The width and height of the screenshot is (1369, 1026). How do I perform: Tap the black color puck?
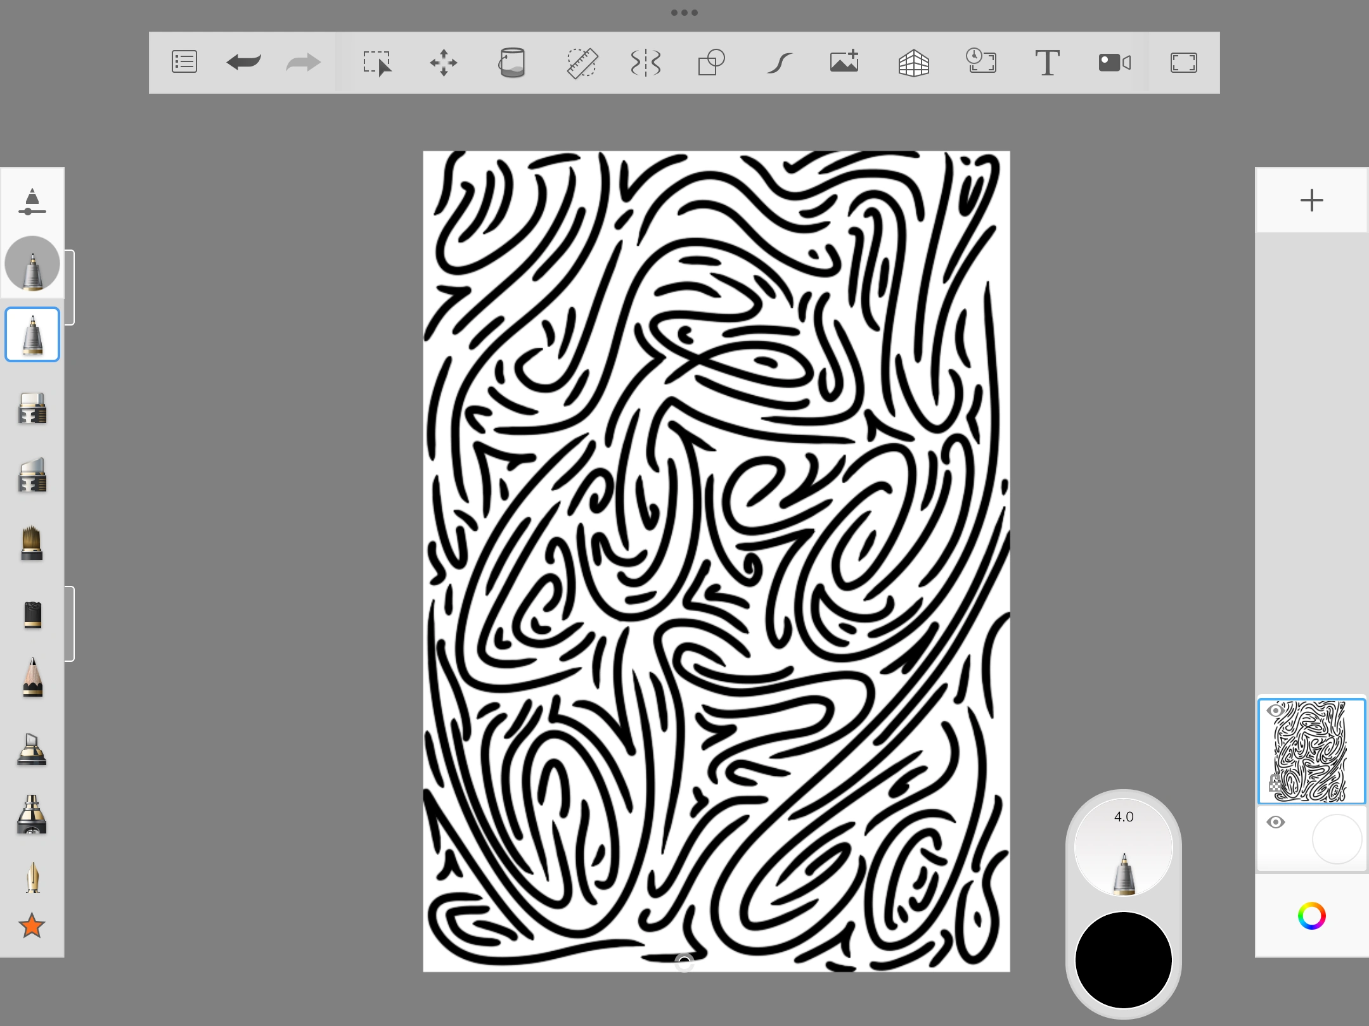pos(1123,959)
